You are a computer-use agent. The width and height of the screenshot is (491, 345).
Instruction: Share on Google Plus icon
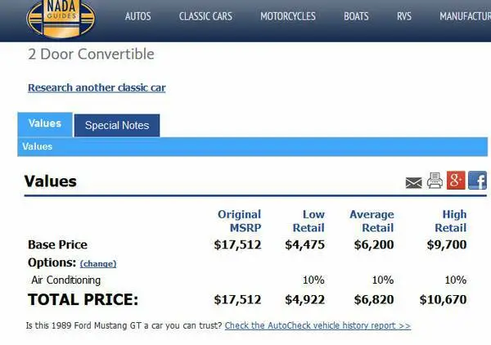[456, 180]
